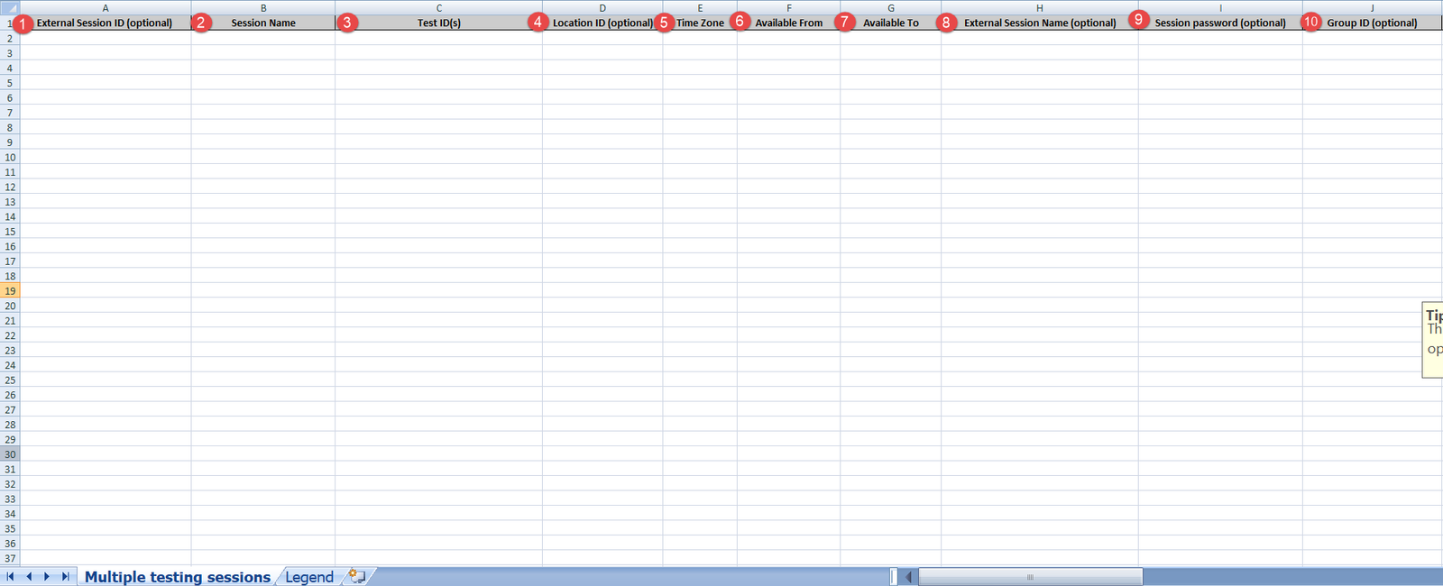Click the previous sheet navigation arrow

[29, 577]
